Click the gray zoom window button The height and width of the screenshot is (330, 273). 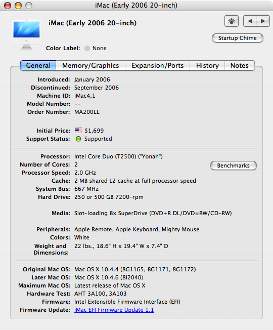point(29,5)
